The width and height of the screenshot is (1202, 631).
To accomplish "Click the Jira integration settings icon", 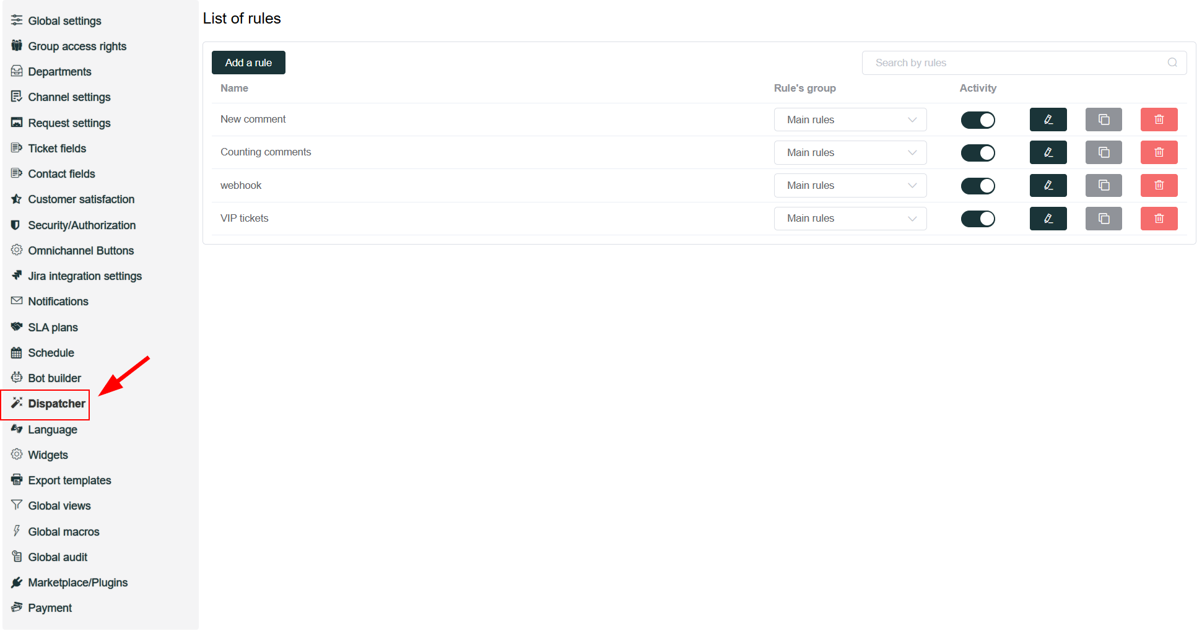I will 17,276.
